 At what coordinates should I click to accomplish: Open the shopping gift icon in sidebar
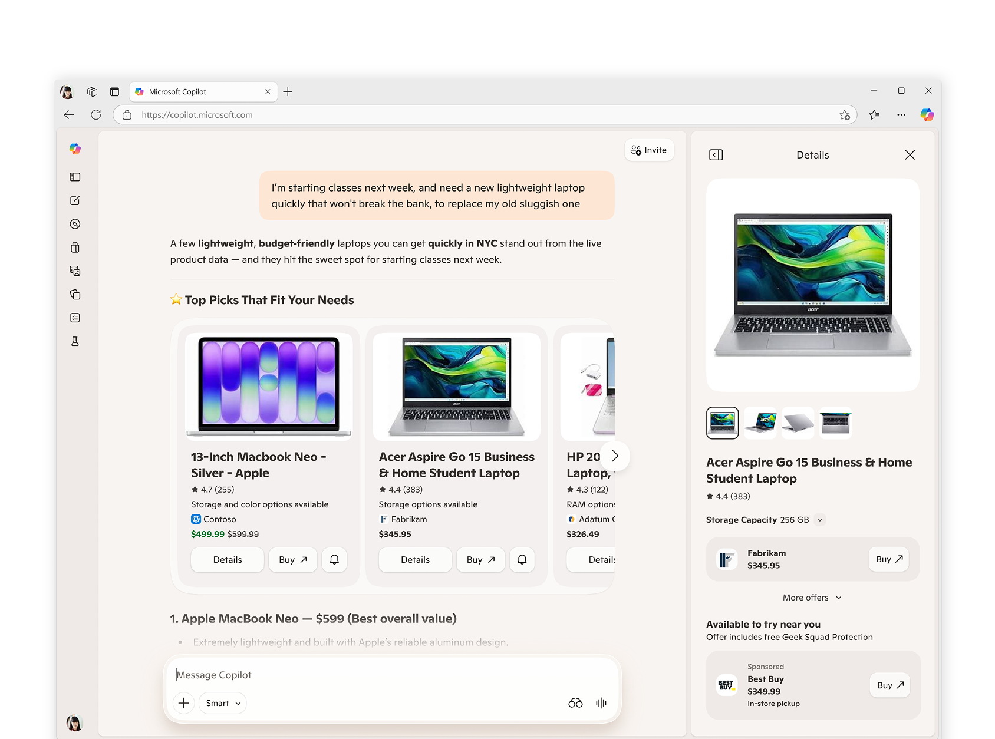(x=75, y=248)
